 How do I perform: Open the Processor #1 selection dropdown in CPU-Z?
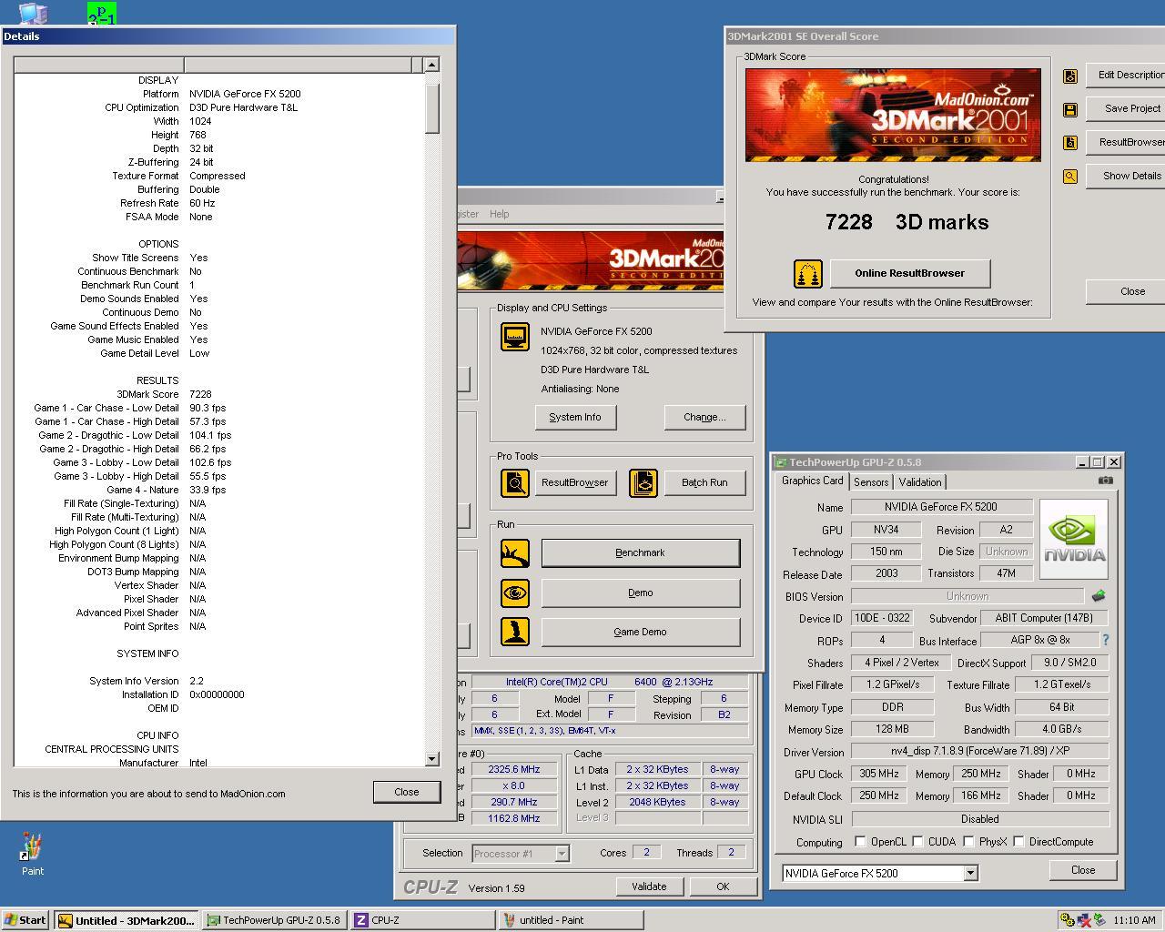coord(562,854)
